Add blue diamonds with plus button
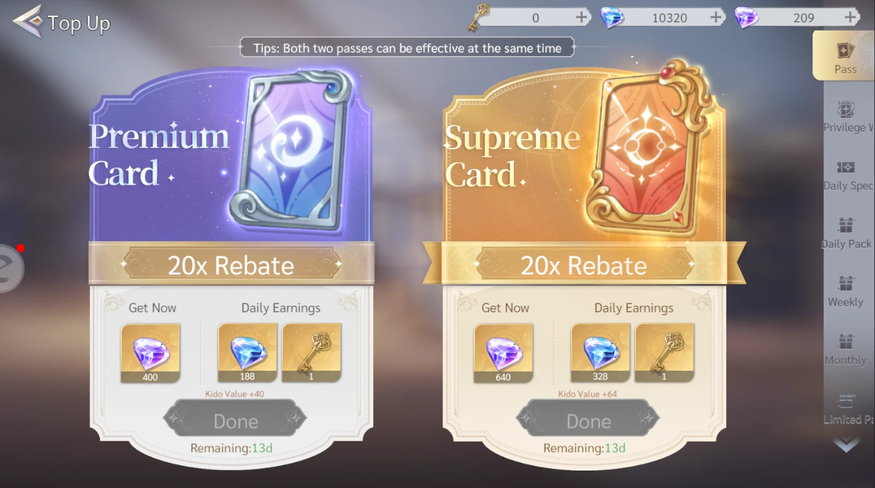The image size is (875, 488). 716,17
